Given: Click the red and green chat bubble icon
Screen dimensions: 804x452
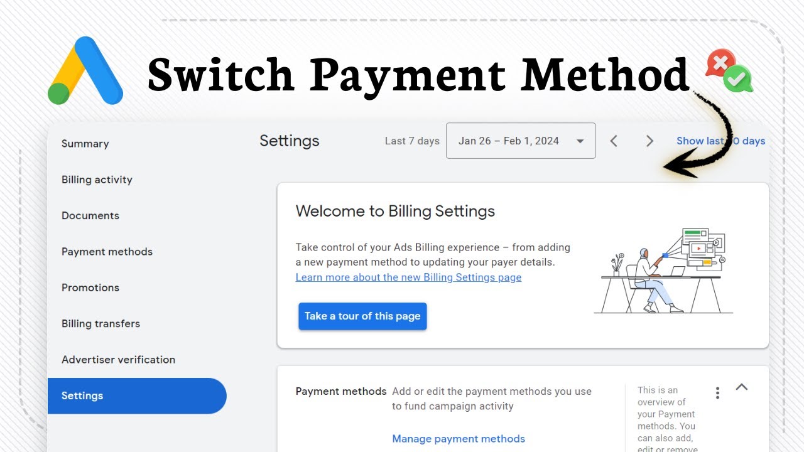Looking at the screenshot, I should click(729, 71).
